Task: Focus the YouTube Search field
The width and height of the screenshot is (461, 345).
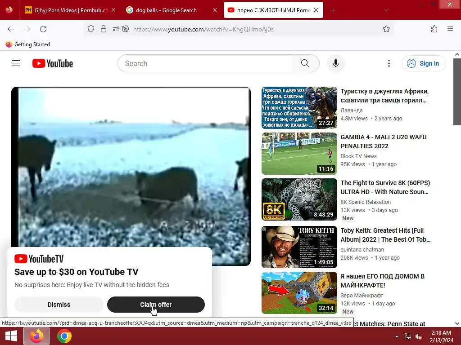Action: 204,63
